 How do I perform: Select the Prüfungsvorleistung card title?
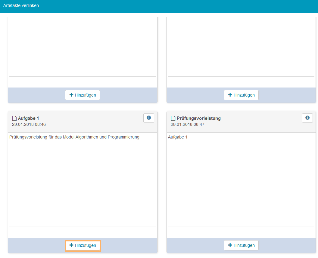[198, 118]
